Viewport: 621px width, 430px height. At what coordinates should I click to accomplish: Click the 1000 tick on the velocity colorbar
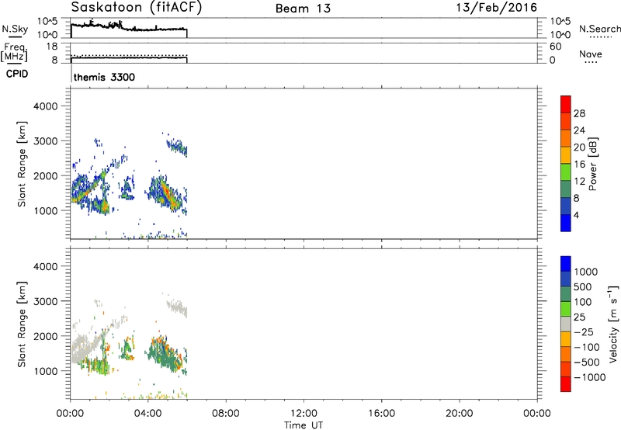tap(586, 272)
